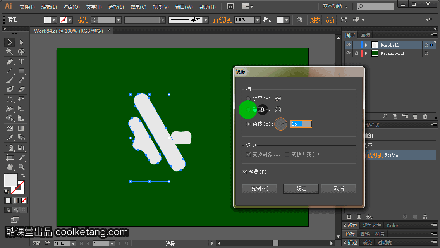Open the brush definition dropdown showing 基本
The height and width of the screenshot is (248, 440).
tap(206, 20)
